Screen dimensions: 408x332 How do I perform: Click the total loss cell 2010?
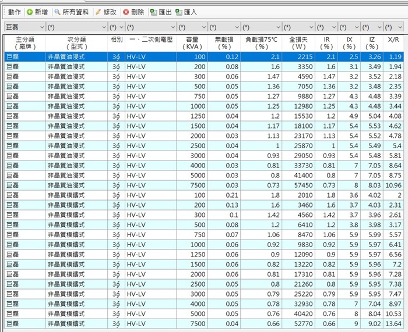[x=298, y=195]
